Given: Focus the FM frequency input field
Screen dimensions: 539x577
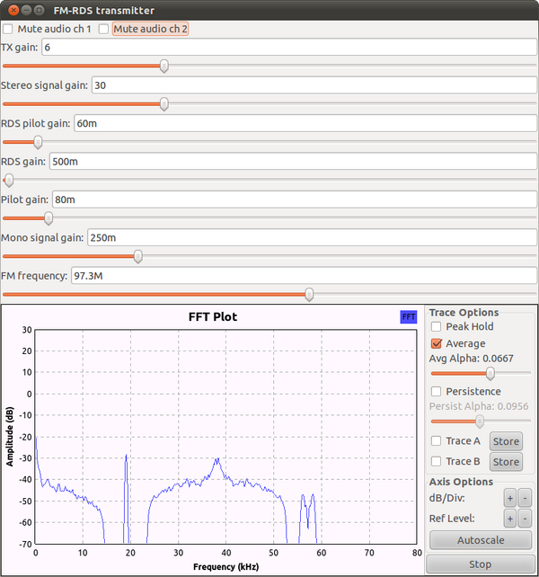Looking at the screenshot, I should [x=304, y=276].
